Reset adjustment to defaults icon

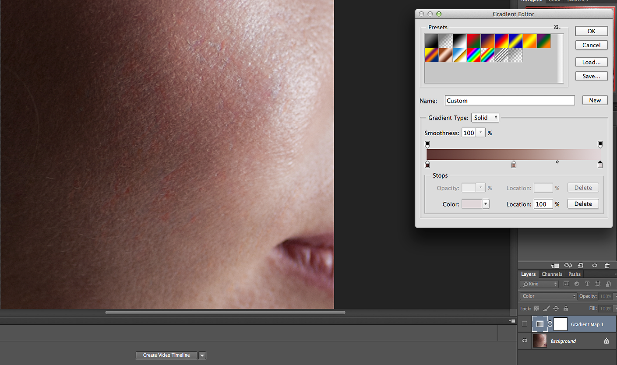pos(581,265)
